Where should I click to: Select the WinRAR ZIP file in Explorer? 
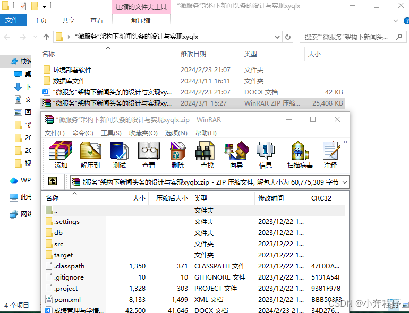coord(193,103)
